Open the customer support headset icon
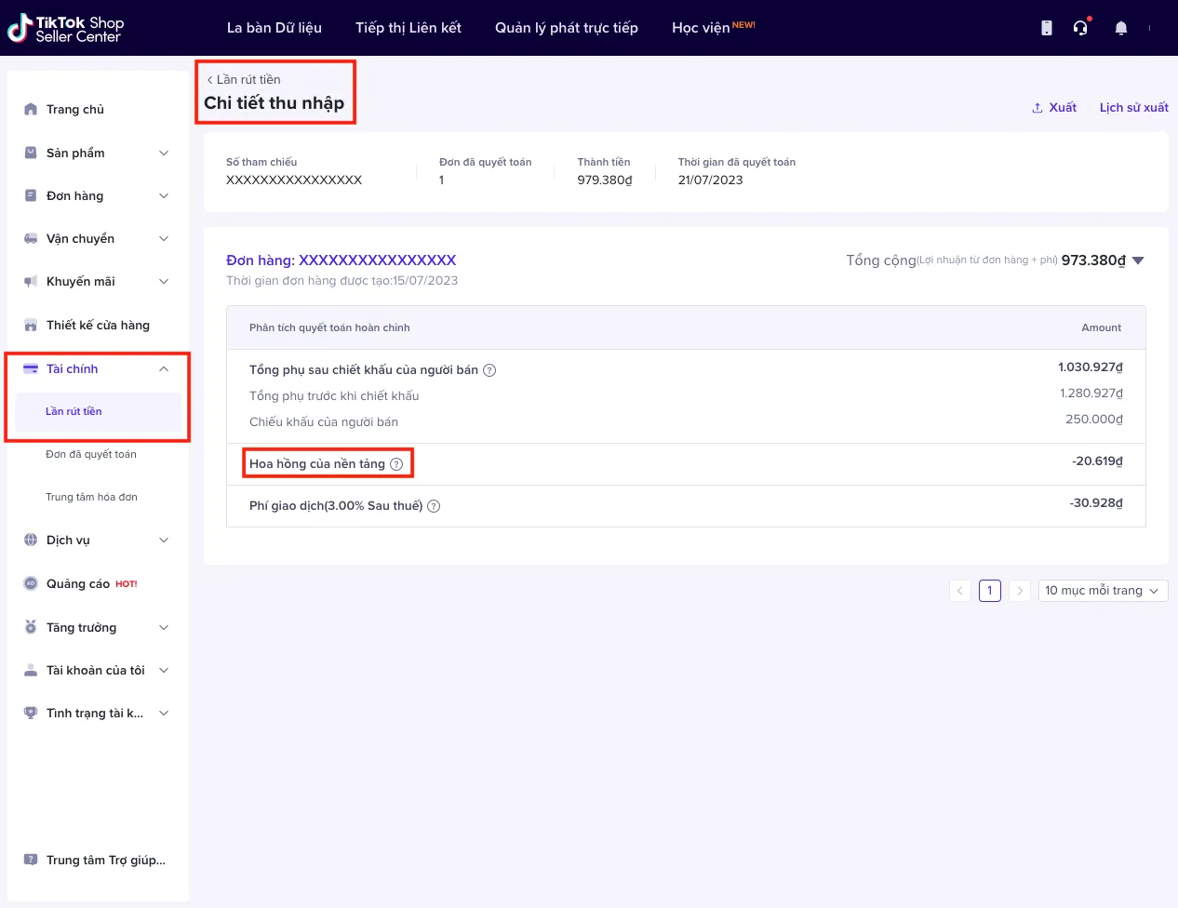Viewport: 1178px width, 908px height. tap(1080, 28)
